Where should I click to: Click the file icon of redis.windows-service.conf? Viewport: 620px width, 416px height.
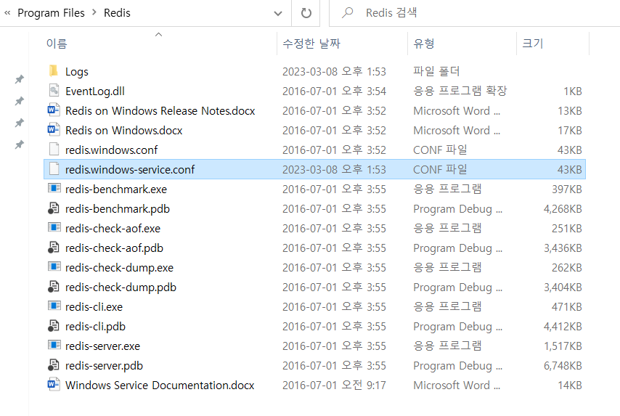(x=54, y=169)
